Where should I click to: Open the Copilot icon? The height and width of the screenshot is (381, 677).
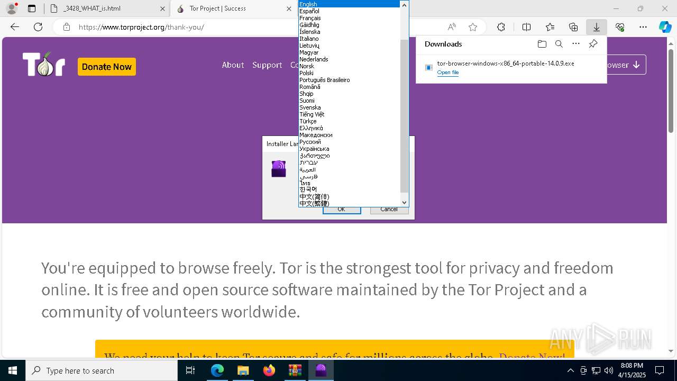coord(665,27)
